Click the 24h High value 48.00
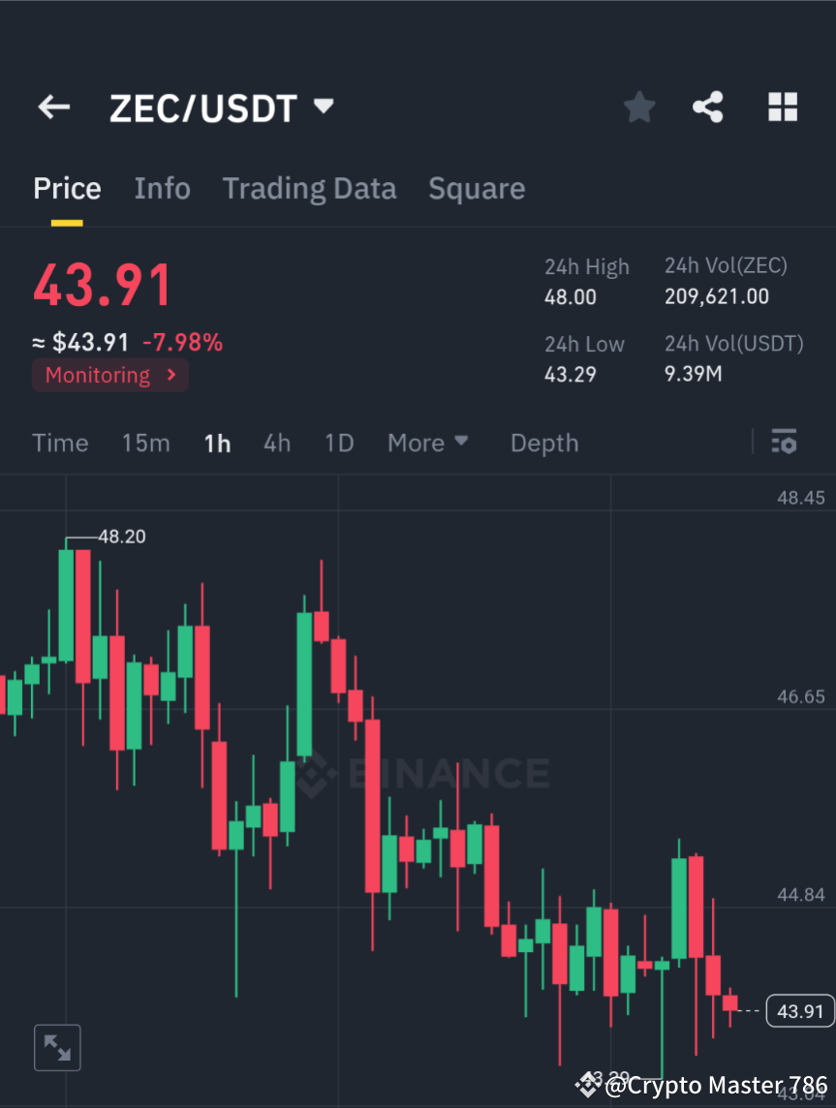 coord(571,296)
